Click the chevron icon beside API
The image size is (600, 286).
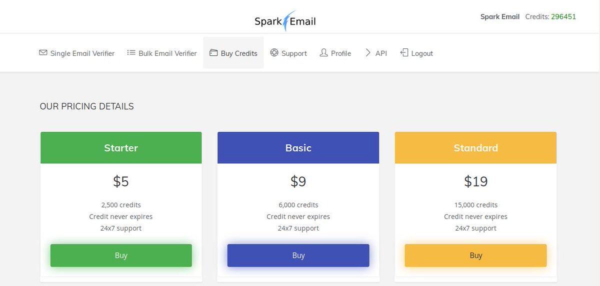coord(368,52)
